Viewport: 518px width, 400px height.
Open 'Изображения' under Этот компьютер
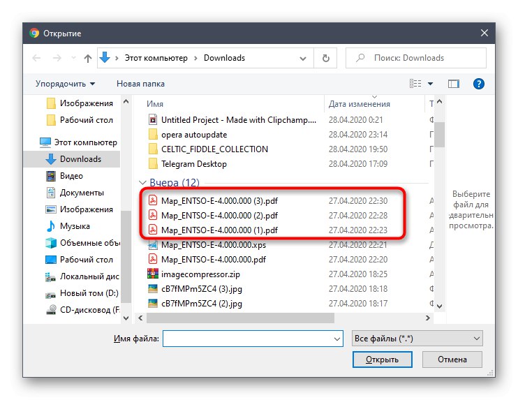[80, 209]
